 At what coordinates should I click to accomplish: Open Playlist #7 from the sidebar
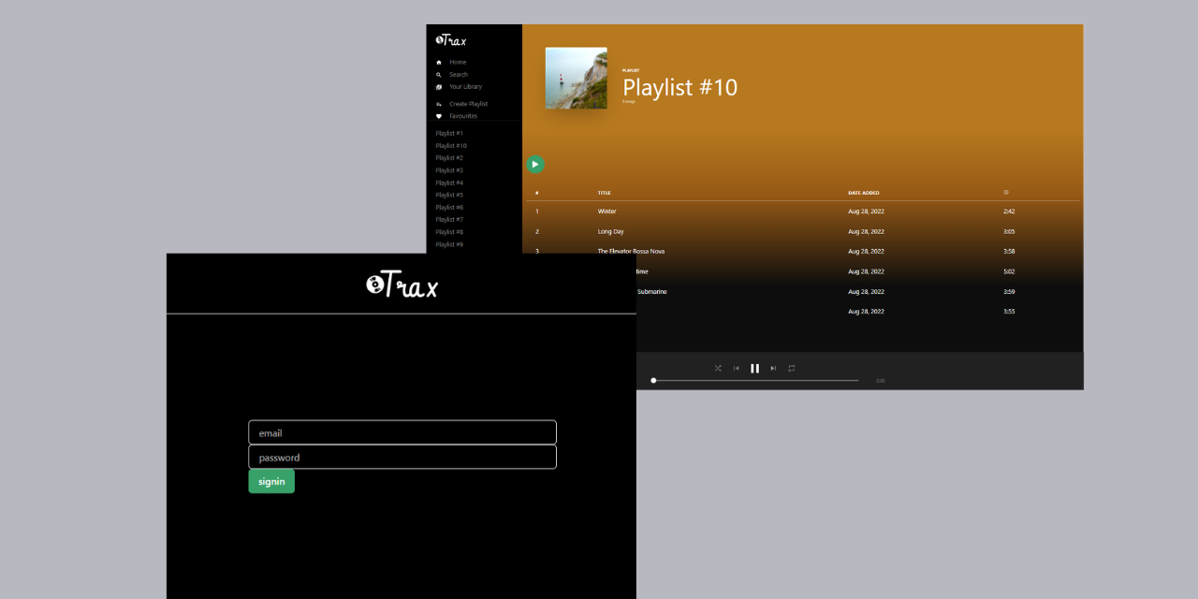click(x=449, y=219)
